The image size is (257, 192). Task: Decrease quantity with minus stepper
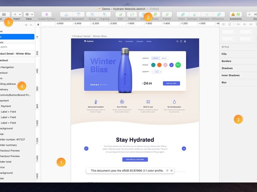[x=153, y=72]
